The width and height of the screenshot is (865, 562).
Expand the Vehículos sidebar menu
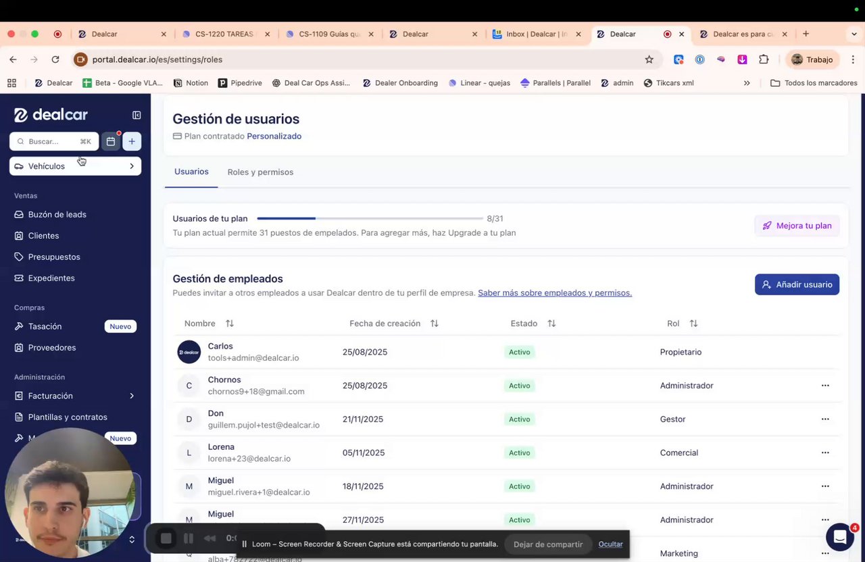click(x=75, y=166)
